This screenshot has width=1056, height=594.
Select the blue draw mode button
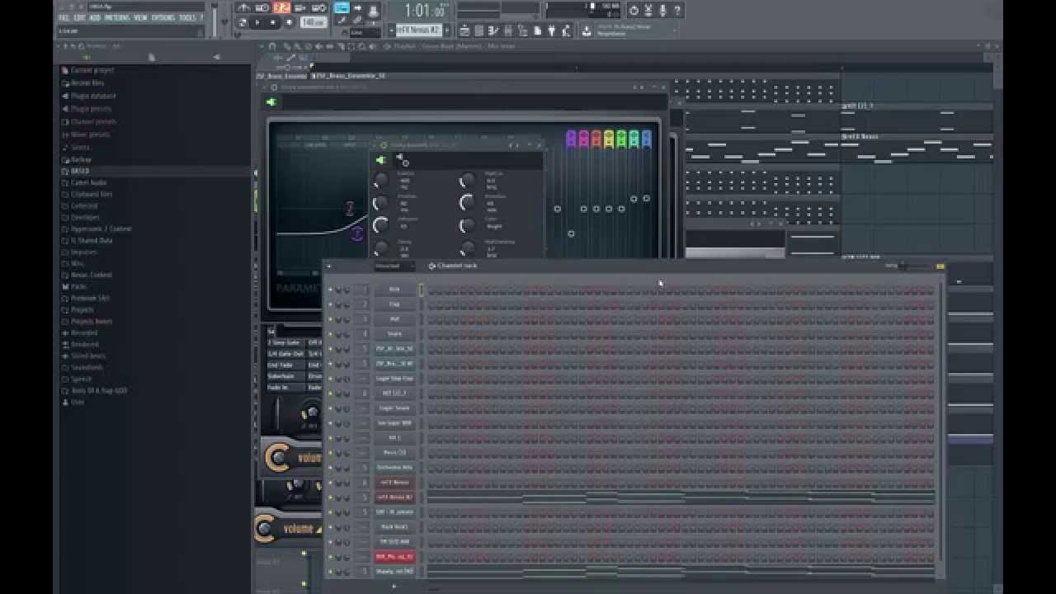(342, 8)
